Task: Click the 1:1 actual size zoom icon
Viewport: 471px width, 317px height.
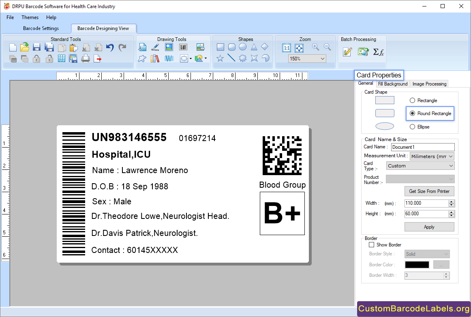Action: click(x=287, y=48)
